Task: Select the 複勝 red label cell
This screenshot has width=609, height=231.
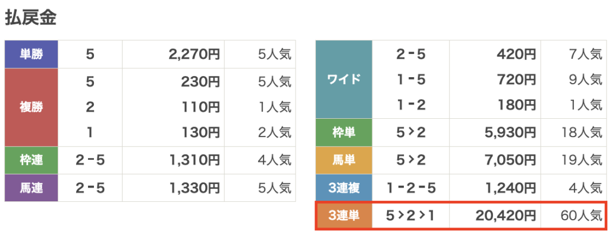Action: (x=32, y=107)
